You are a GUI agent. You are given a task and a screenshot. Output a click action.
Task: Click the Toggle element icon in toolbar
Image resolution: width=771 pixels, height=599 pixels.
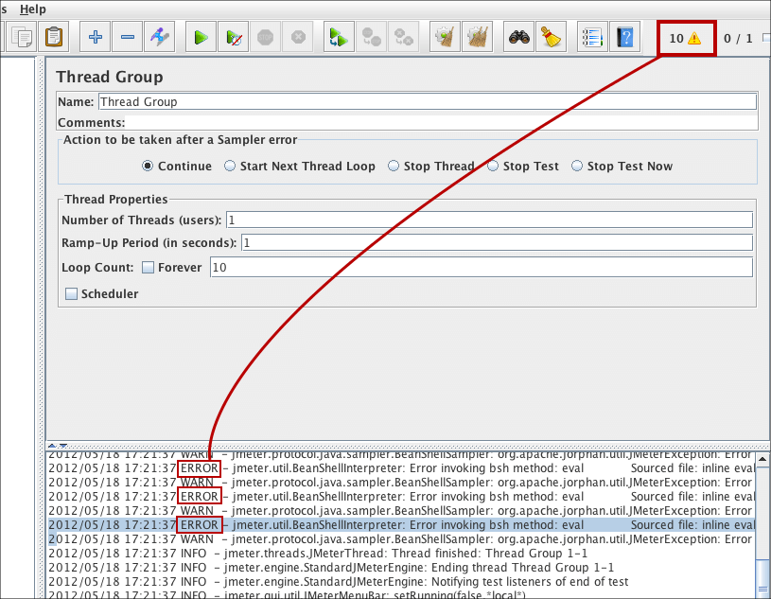[x=161, y=38]
